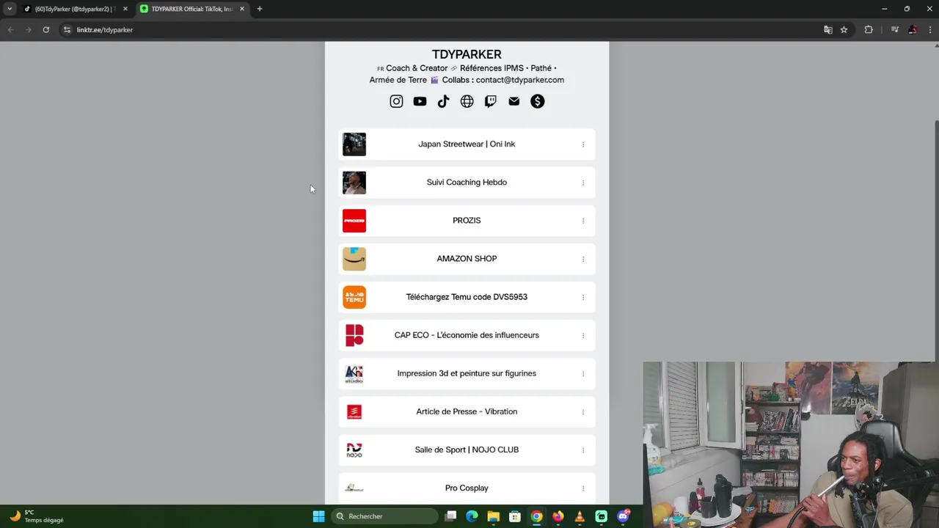The width and height of the screenshot is (939, 528).
Task: Open Téléchargez Temu code DVS5953 link
Action: tap(467, 297)
